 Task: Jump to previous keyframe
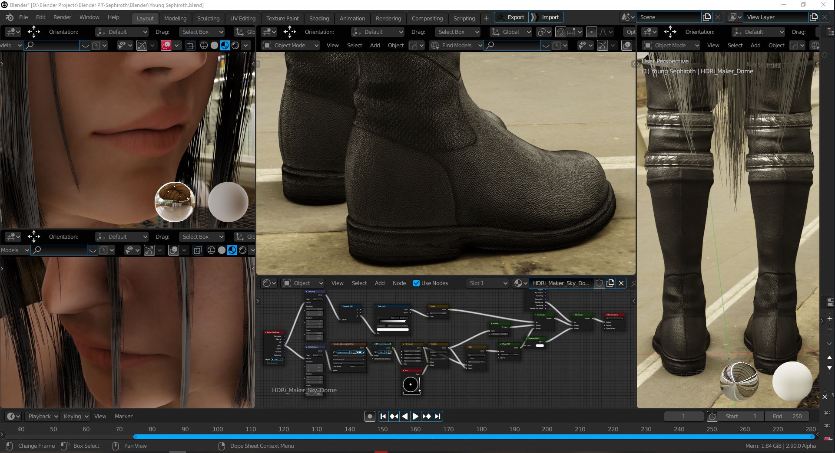coord(394,416)
